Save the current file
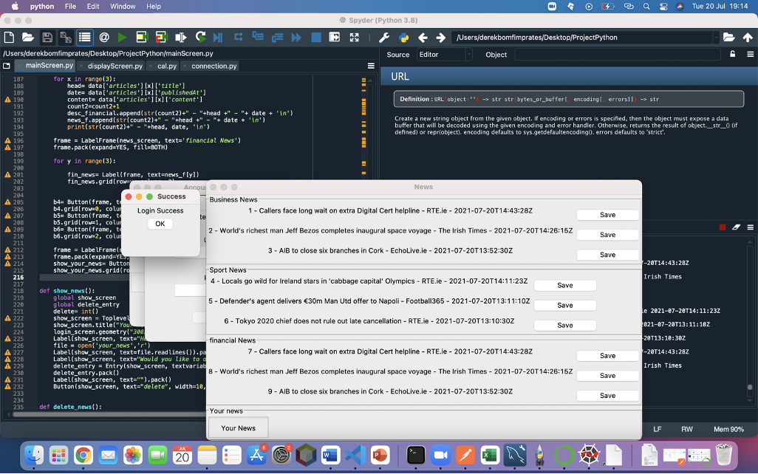The image size is (758, 474). click(x=47, y=37)
